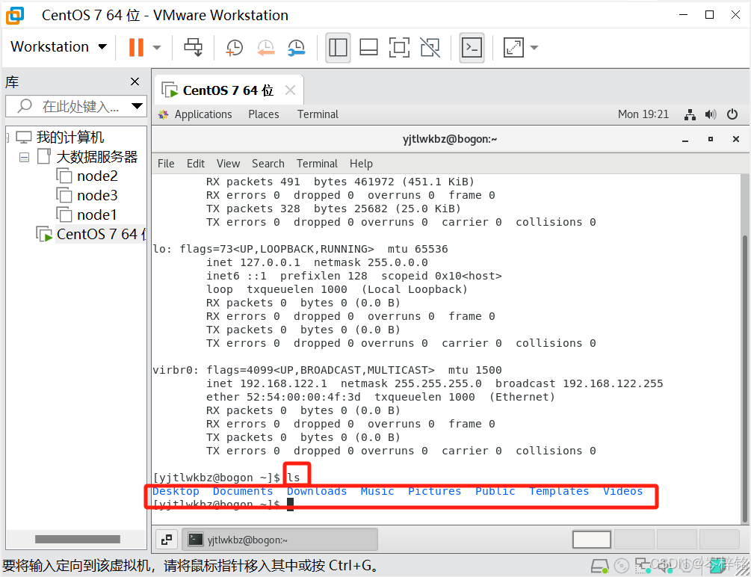This screenshot has height=577, width=751.
Task: Click the Pictures directory name
Action: click(x=434, y=491)
